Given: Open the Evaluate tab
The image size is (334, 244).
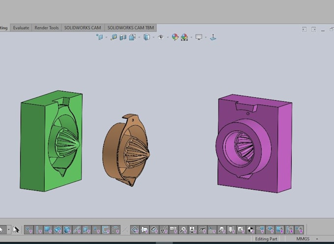Looking at the screenshot, I should [x=21, y=27].
